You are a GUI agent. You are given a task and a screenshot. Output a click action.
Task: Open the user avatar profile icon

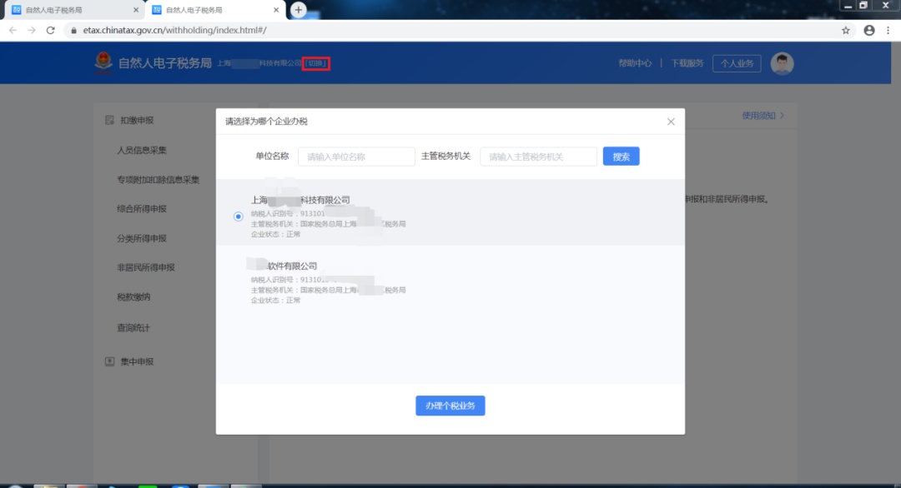pyautogui.click(x=782, y=63)
